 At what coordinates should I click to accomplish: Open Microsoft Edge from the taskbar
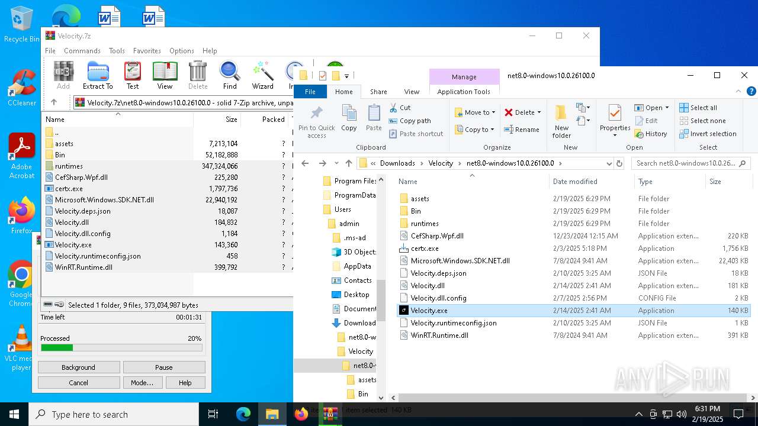(243, 414)
